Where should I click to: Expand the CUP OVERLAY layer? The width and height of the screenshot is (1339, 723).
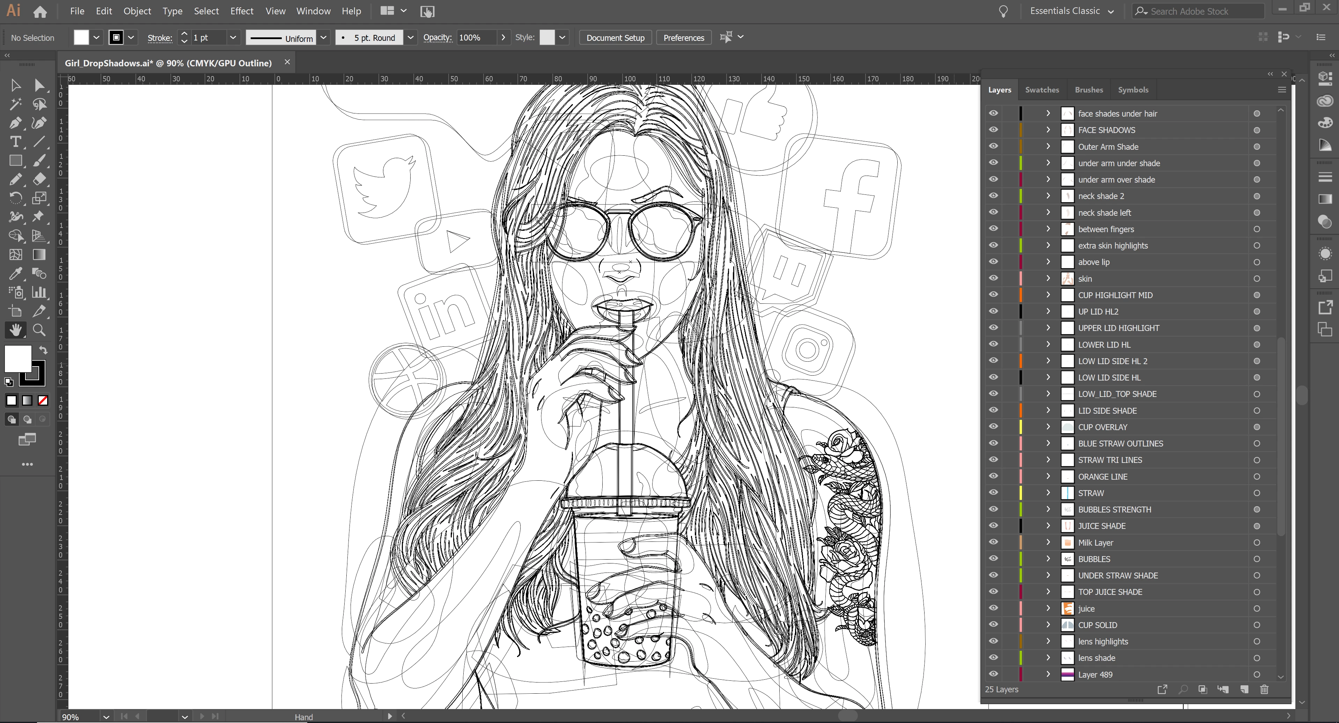1048,427
